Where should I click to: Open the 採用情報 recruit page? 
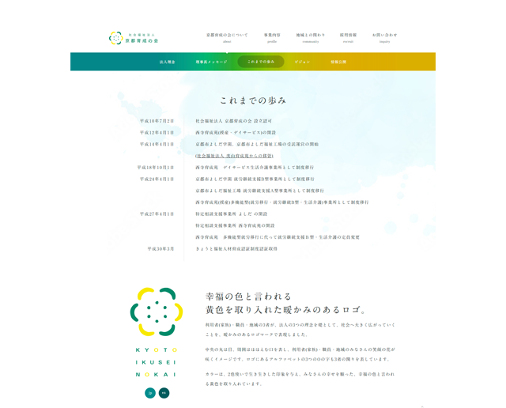348,37
